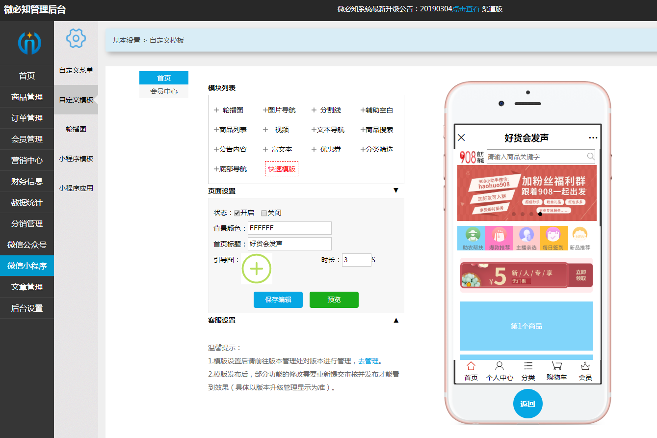Open the three-dot menu in phone preview
Image resolution: width=657 pixels, height=438 pixels.
pos(593,138)
